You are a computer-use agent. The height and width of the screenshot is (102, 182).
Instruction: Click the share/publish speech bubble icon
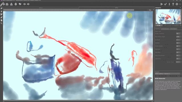tap(20, 4)
